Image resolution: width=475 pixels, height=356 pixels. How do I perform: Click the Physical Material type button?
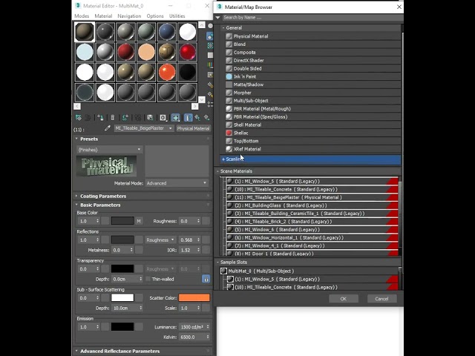pyautogui.click(x=193, y=128)
